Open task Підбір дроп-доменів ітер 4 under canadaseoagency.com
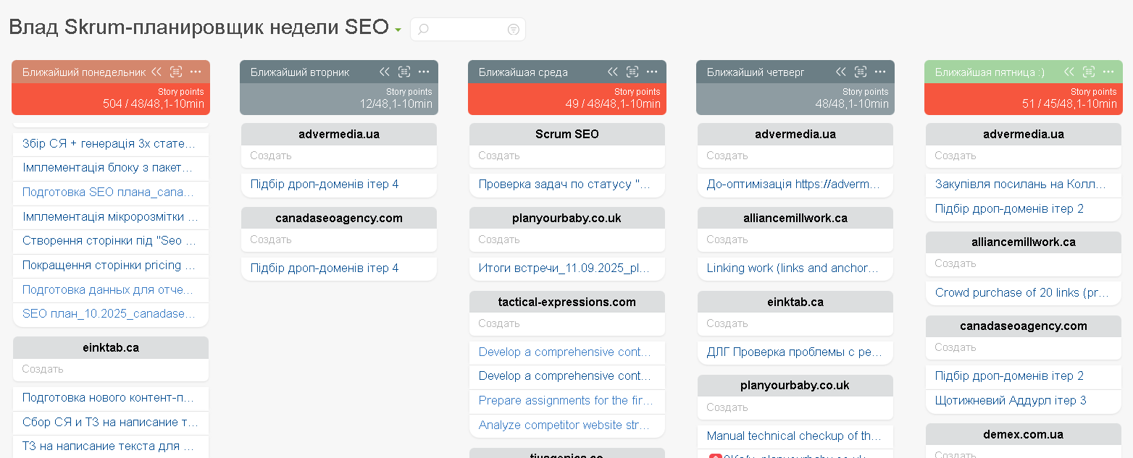Screen dimensions: 1133x458 (325, 268)
